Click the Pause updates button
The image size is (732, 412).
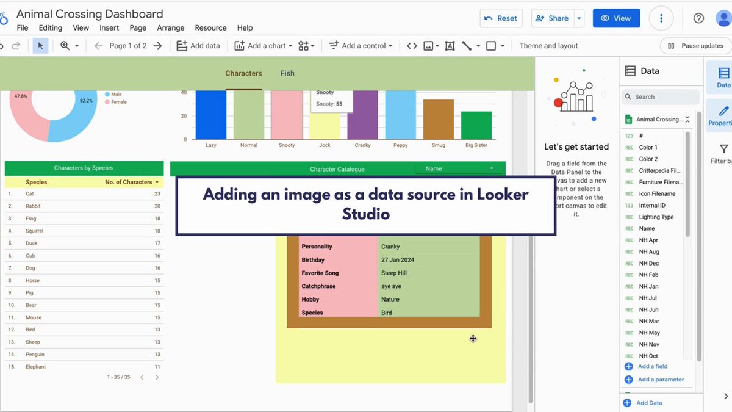[x=695, y=46]
